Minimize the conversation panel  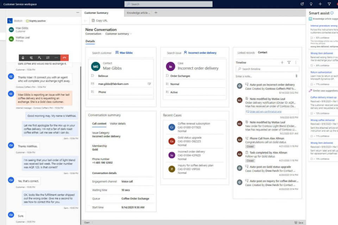[x=77, y=13]
